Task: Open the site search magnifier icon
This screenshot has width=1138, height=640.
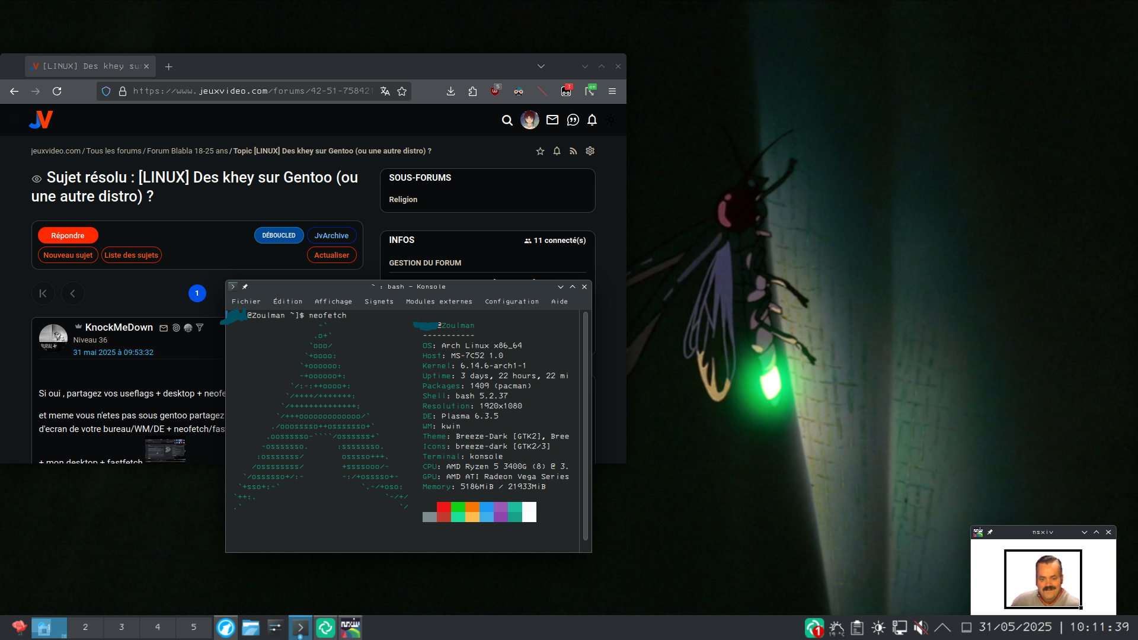Action: [507, 120]
